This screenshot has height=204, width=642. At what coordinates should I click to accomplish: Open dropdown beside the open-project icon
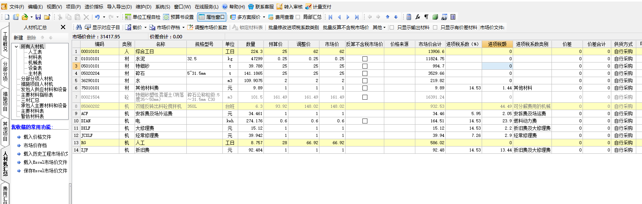tap(31, 17)
